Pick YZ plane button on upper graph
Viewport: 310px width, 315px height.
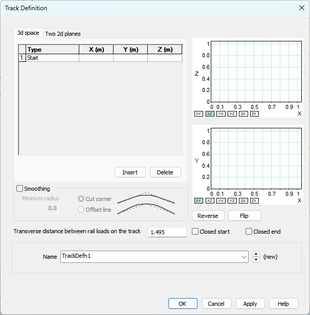click(x=232, y=114)
